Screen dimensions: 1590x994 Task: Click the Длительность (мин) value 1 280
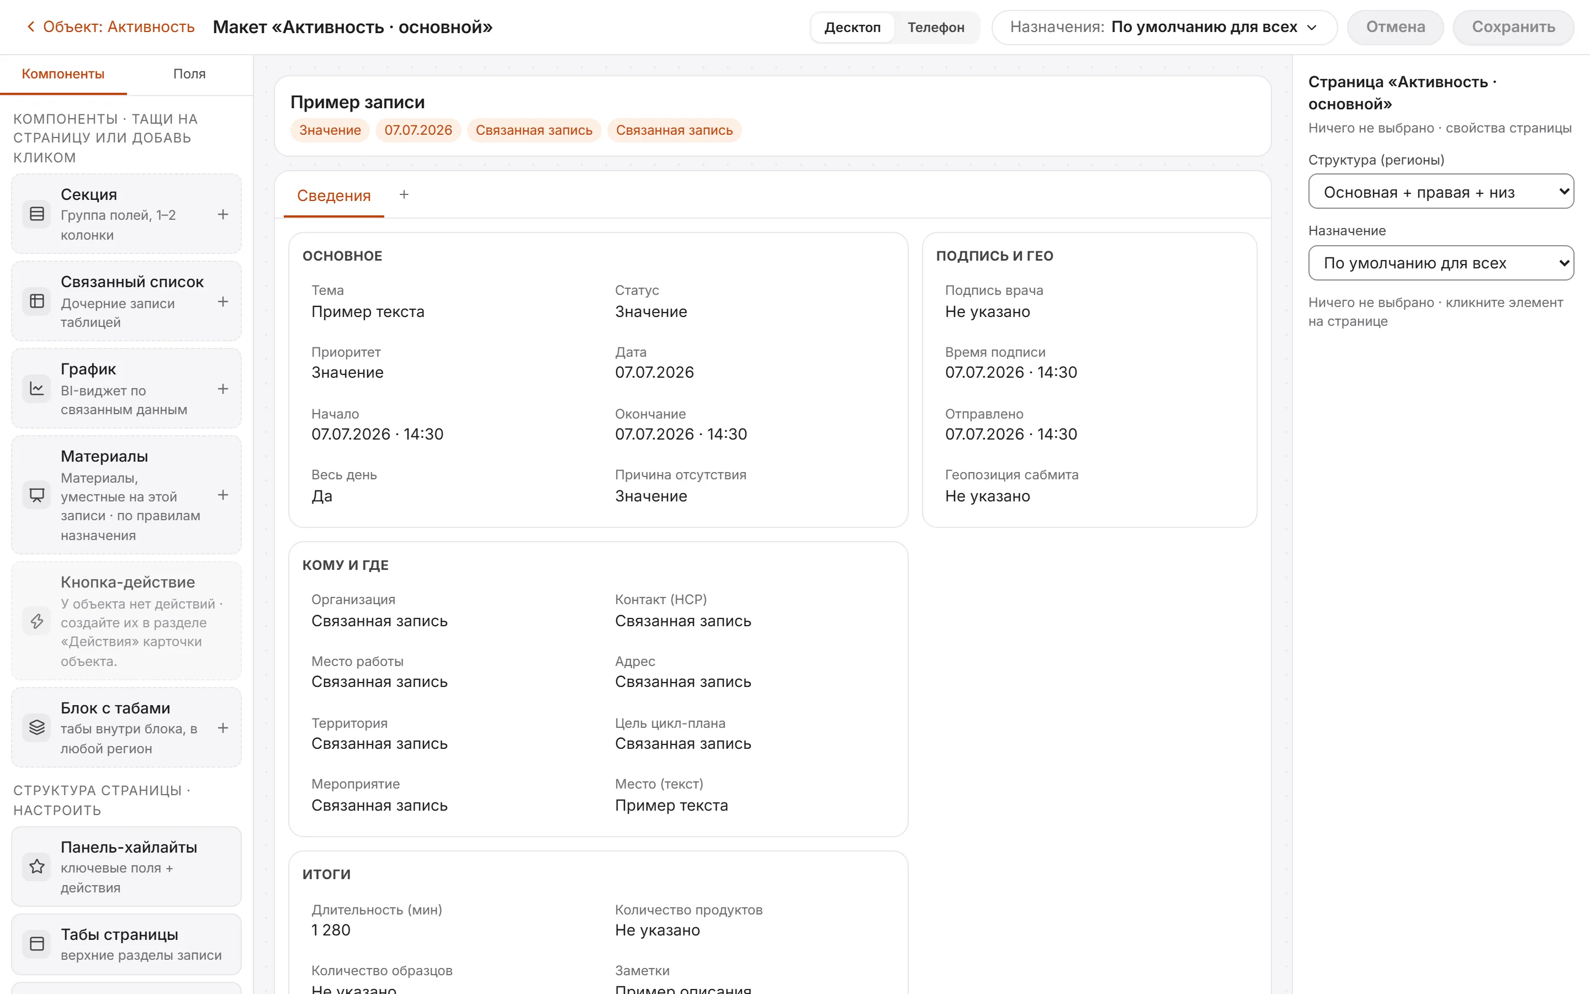coord(331,930)
